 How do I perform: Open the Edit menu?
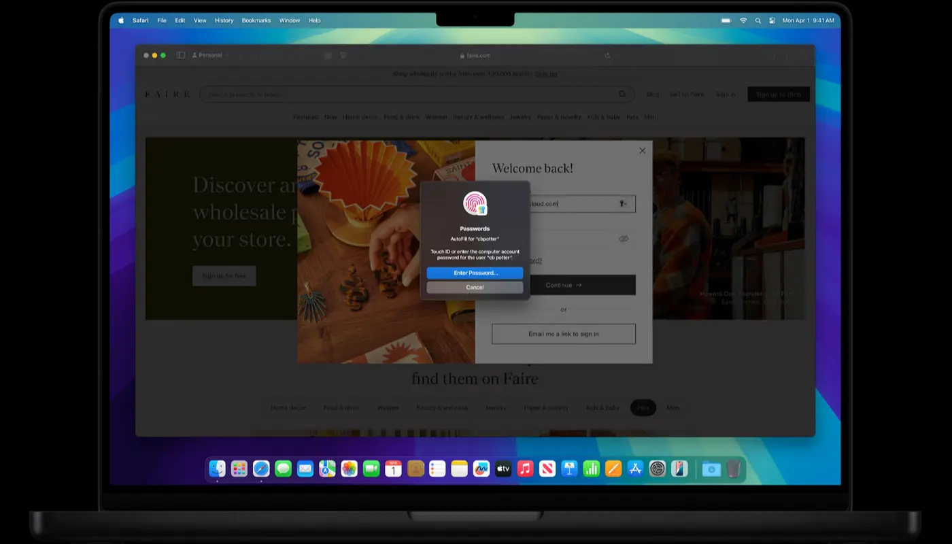coord(180,20)
